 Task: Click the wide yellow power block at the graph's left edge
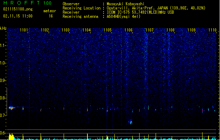tap(11, 136)
